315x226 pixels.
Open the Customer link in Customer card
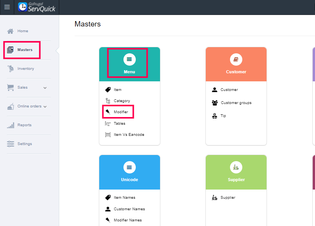point(229,90)
